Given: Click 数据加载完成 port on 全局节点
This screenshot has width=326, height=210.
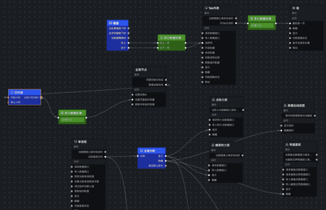Looking at the screenshot, I should 166,85.
